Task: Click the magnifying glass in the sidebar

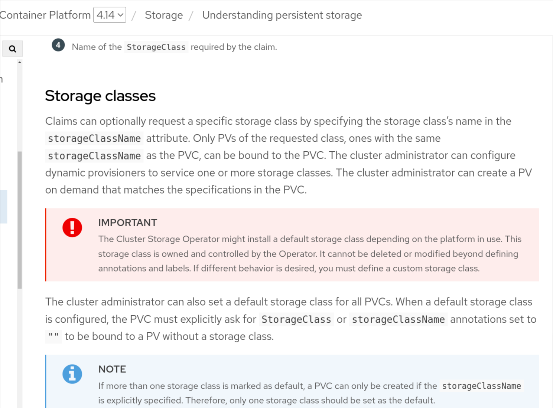Action: coord(12,48)
